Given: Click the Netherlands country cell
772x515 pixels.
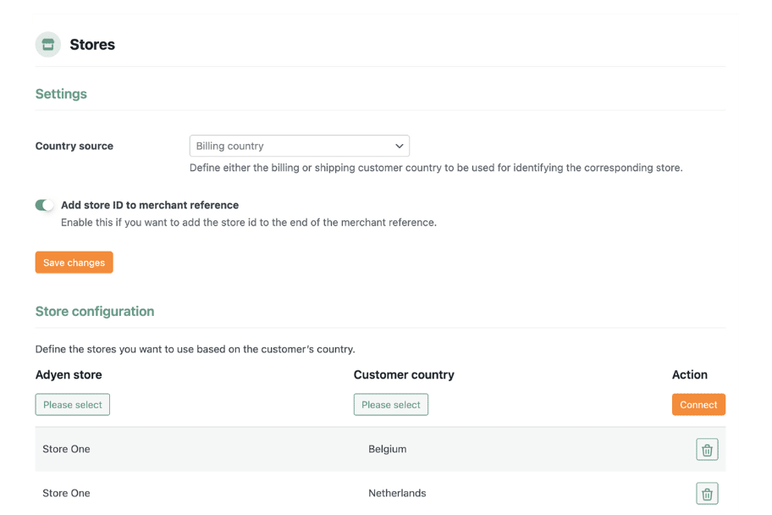Looking at the screenshot, I should tap(397, 493).
